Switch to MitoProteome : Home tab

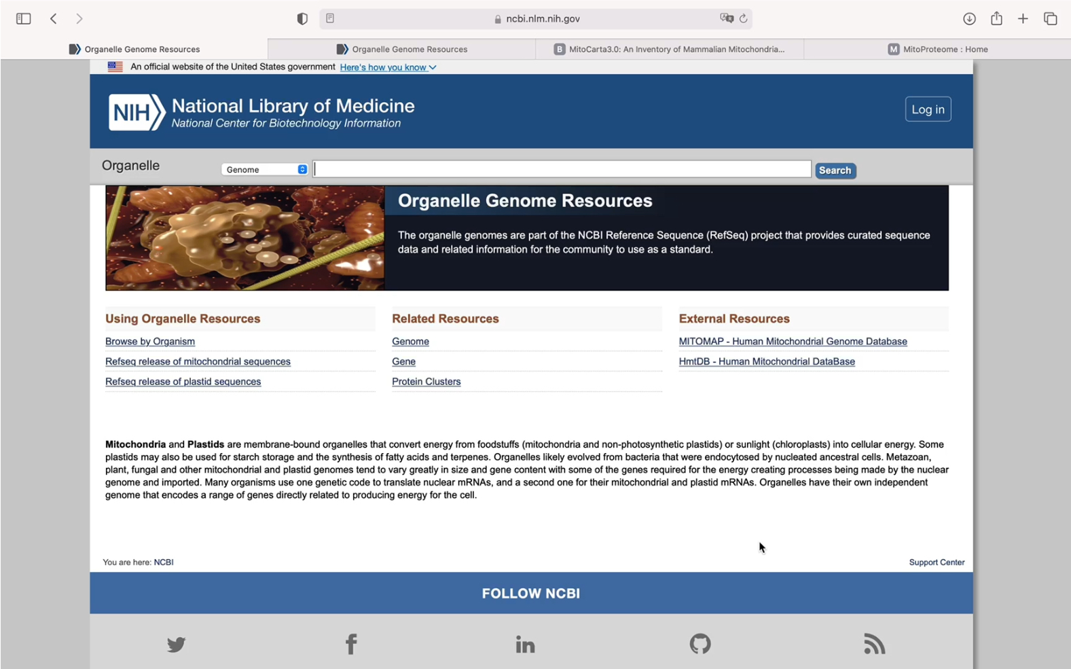tap(938, 49)
